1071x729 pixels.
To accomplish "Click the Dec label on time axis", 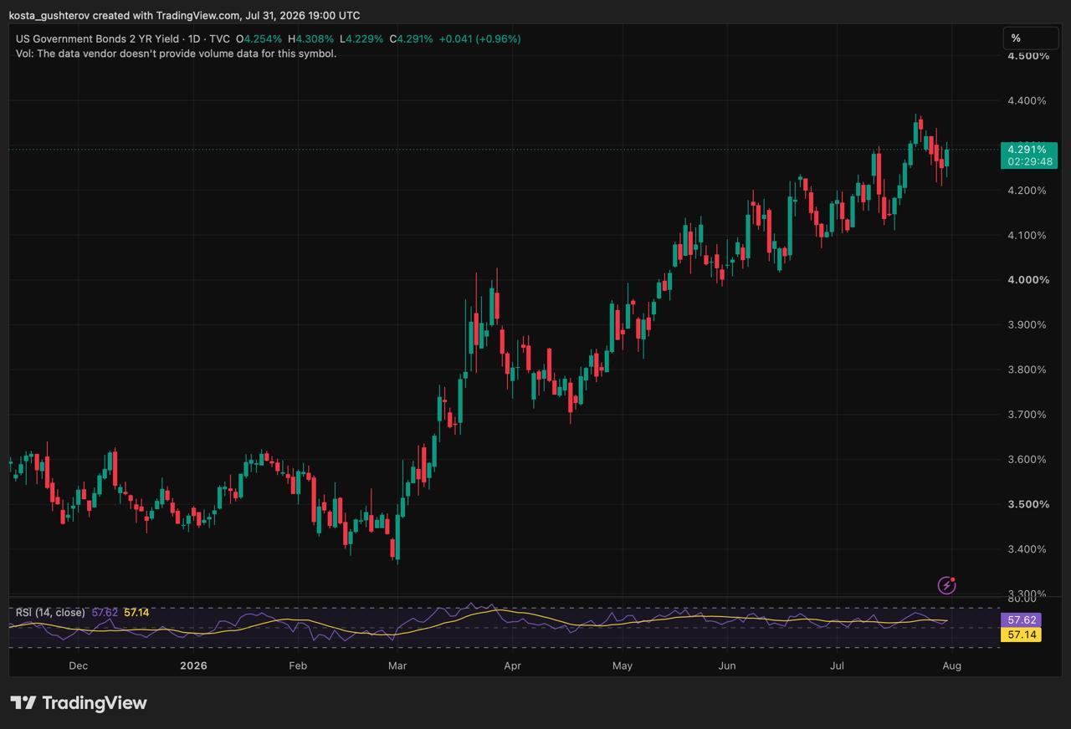I will (78, 666).
